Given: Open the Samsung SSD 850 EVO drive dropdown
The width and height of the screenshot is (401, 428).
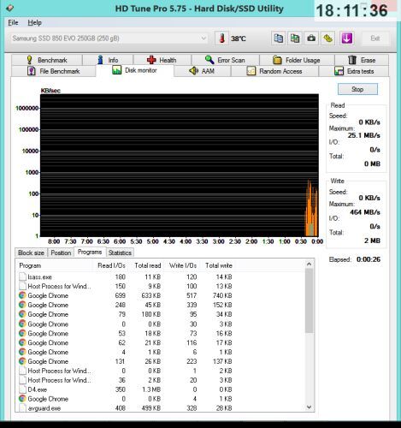Looking at the screenshot, I should pos(109,39).
